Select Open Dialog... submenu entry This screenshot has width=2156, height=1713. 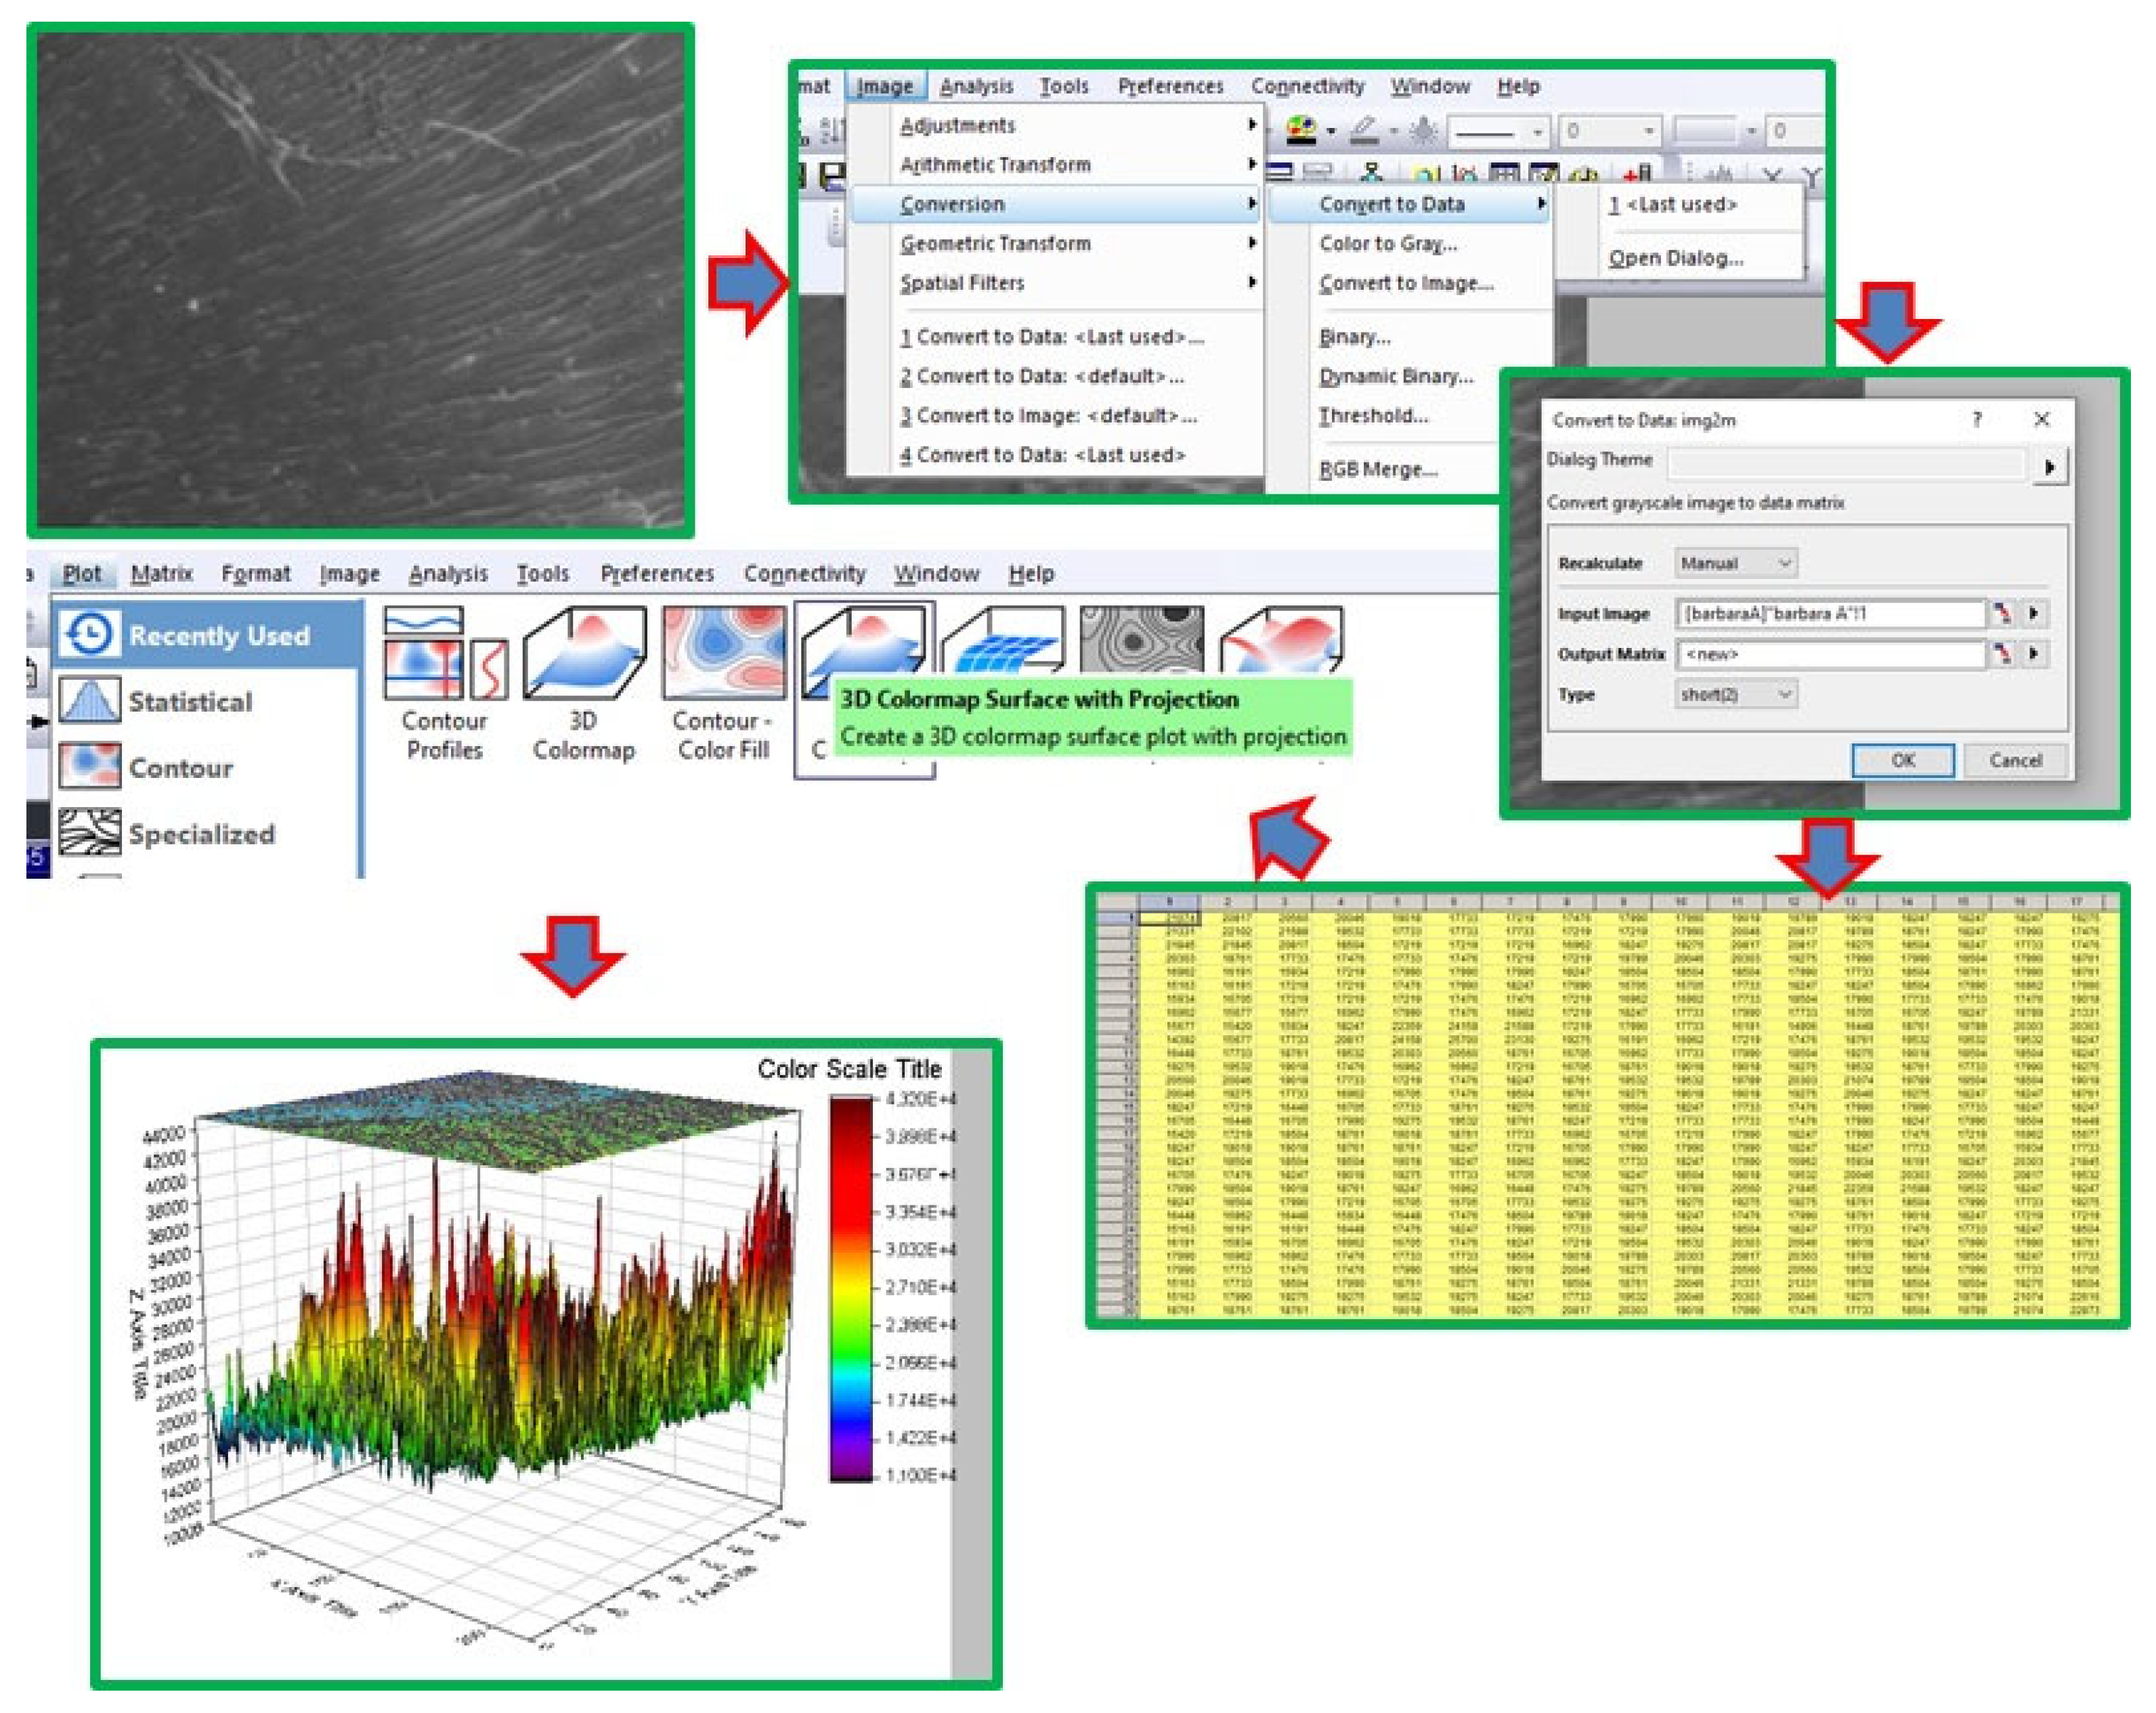1676,258
